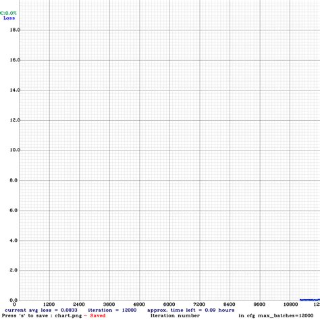Select the 10800 iteration axis tick
Image resolution: width=320 pixels, height=320 pixels.
pos(290,304)
